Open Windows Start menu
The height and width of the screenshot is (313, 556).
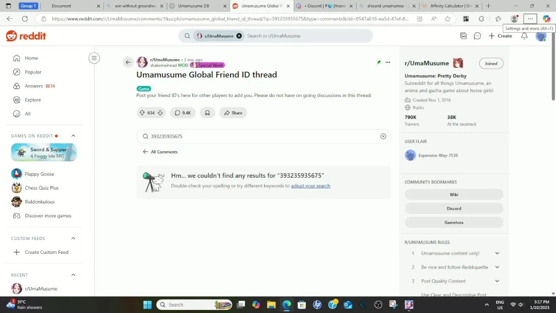148,305
